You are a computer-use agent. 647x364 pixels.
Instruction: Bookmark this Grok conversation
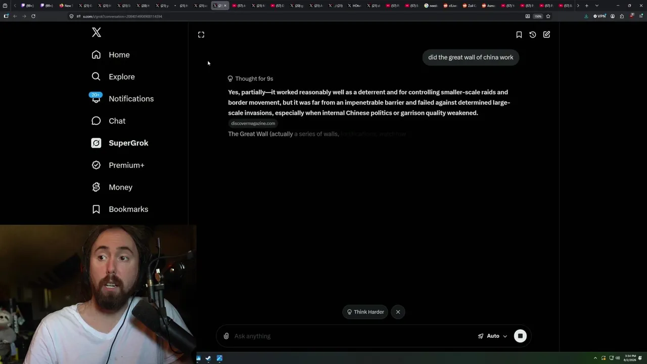(519, 34)
